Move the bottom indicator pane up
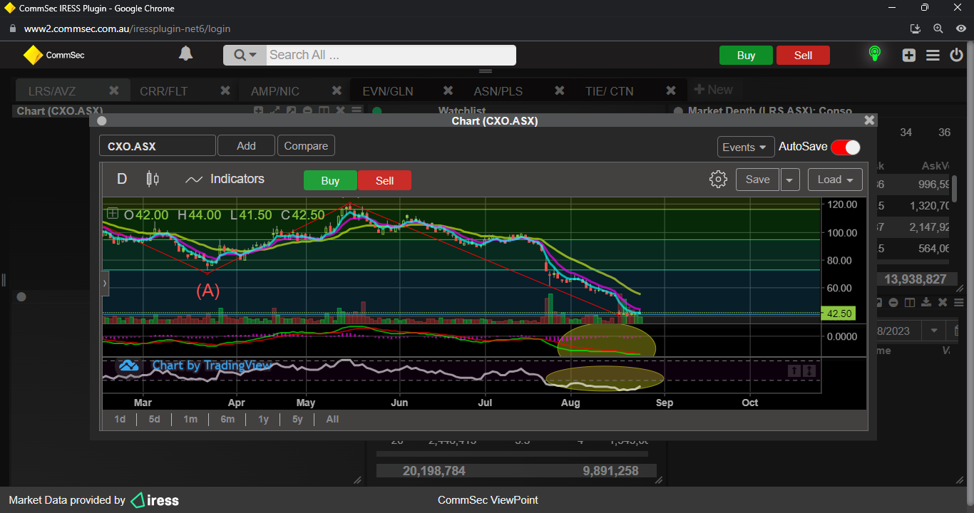974x513 pixels. point(794,370)
